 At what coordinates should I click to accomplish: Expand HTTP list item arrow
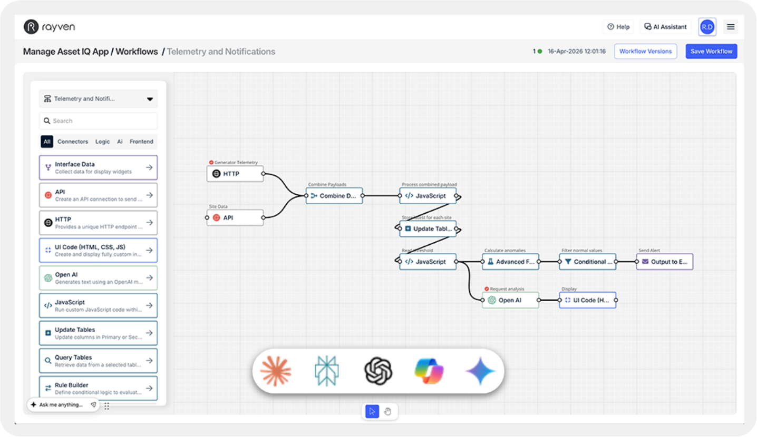click(149, 223)
